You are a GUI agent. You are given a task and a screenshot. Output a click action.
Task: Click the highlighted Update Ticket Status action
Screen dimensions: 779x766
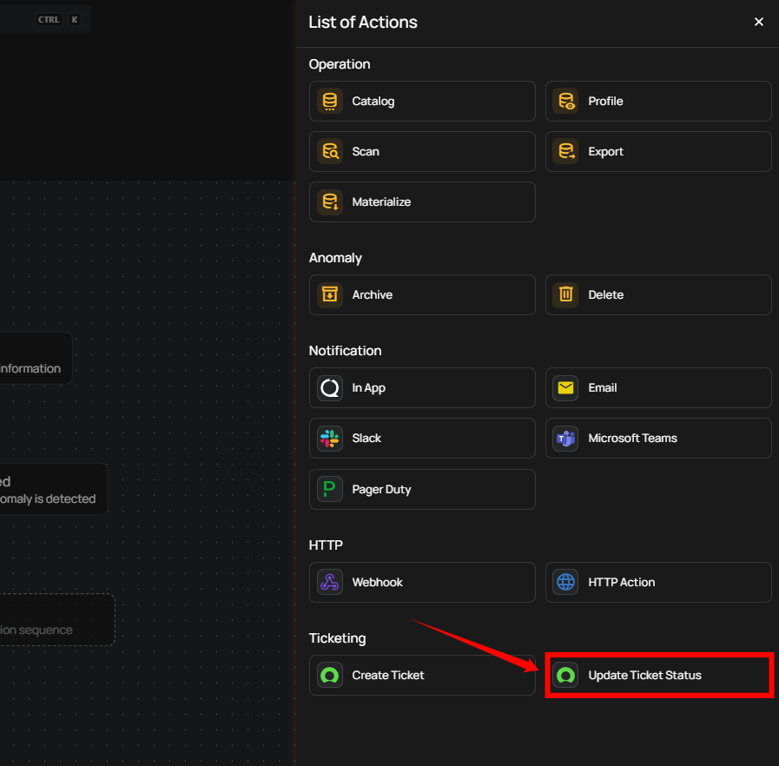click(658, 676)
